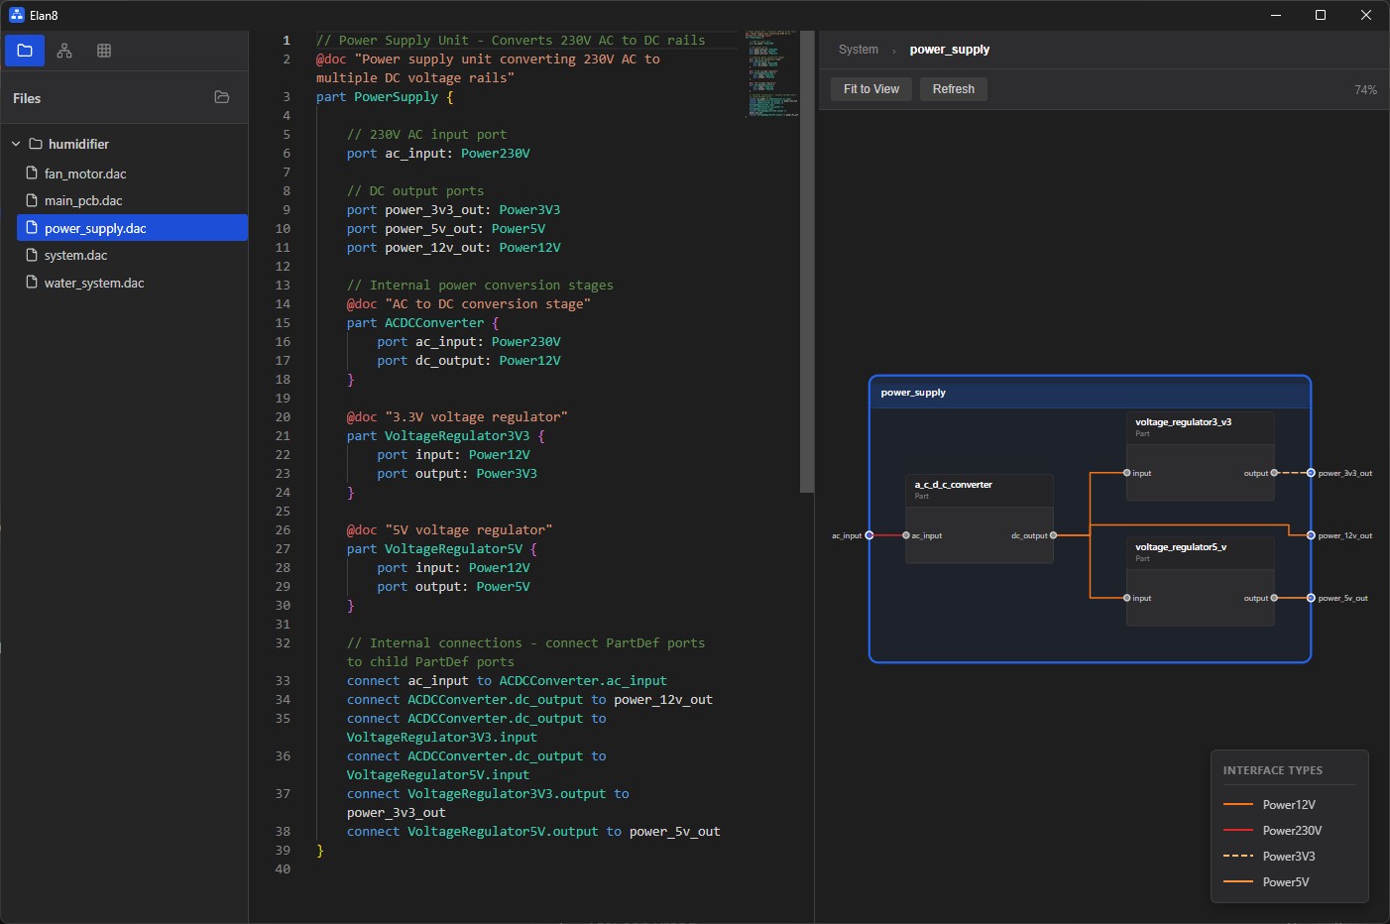Click the open-folder icon beside Files header
Image resolution: width=1390 pixels, height=924 pixels.
point(221,97)
